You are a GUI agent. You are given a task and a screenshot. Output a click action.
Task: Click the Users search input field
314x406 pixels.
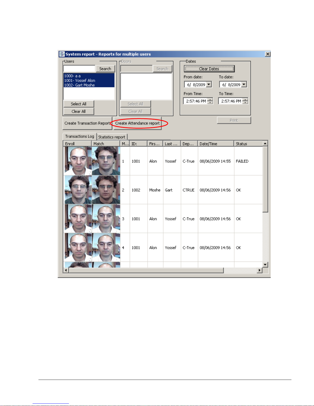(79, 69)
